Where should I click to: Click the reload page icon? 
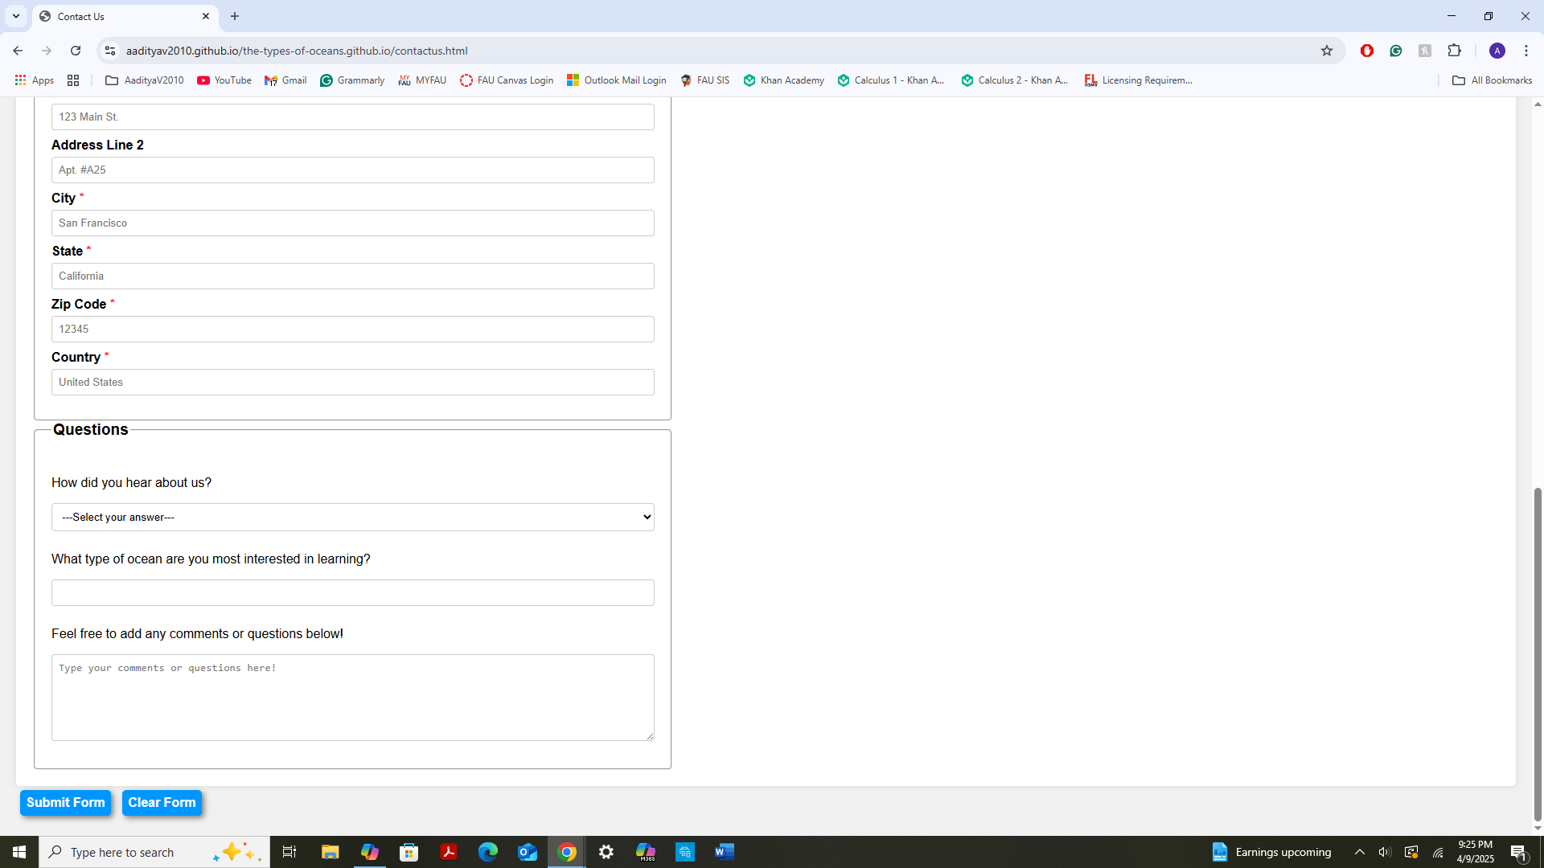[x=76, y=51]
